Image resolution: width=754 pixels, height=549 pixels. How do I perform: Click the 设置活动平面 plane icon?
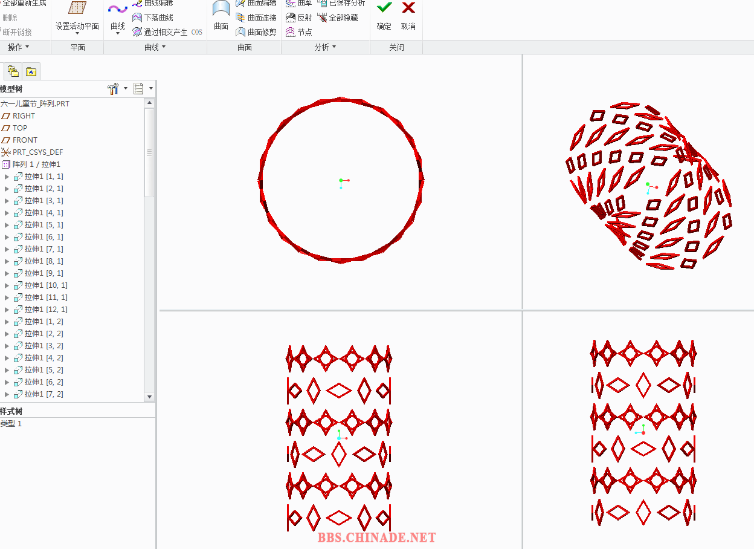pyautogui.click(x=77, y=8)
